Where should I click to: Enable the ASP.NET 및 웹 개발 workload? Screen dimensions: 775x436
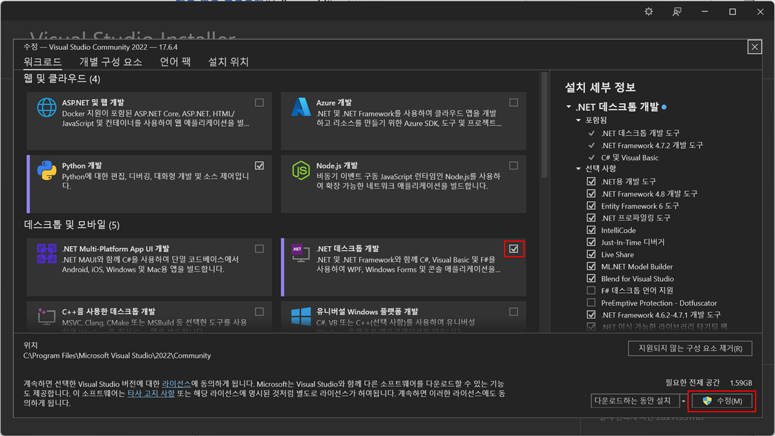tap(259, 102)
